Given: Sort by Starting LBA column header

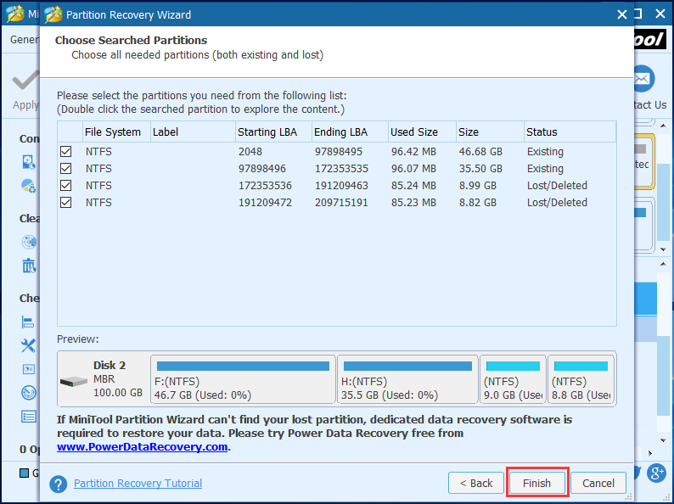Looking at the screenshot, I should coord(274,132).
